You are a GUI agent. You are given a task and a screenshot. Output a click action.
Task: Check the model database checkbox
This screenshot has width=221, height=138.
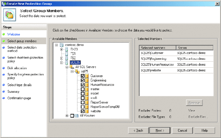click(x=83, y=93)
